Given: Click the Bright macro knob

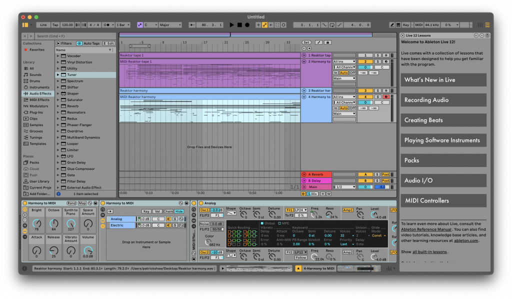Looking at the screenshot, I should (36, 223).
